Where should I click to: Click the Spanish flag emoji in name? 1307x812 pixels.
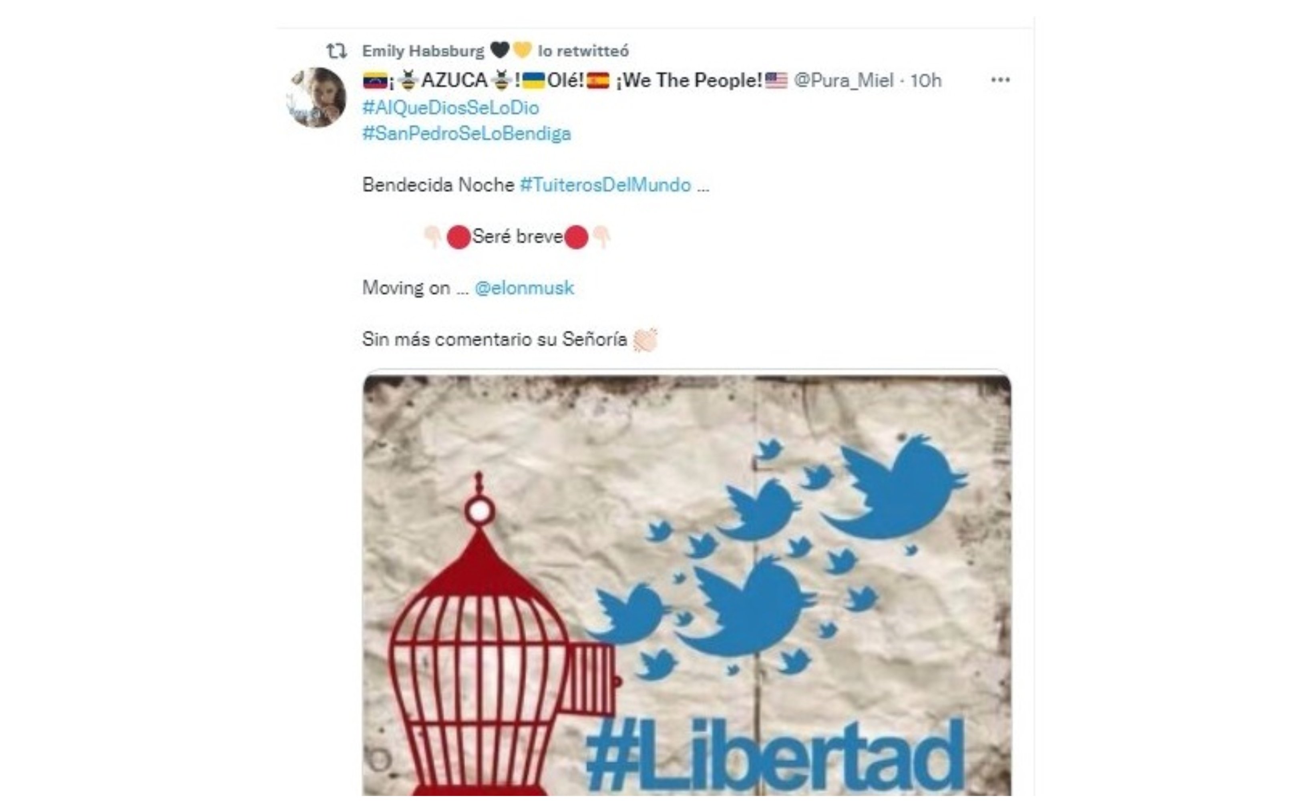(x=598, y=80)
